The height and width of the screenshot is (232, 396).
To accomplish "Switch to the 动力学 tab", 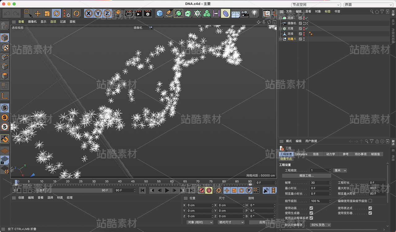I will (331, 154).
